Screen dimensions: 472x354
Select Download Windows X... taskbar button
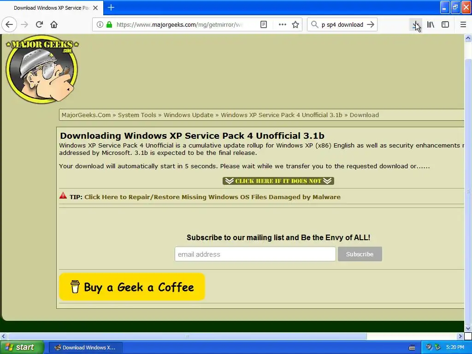(85, 348)
